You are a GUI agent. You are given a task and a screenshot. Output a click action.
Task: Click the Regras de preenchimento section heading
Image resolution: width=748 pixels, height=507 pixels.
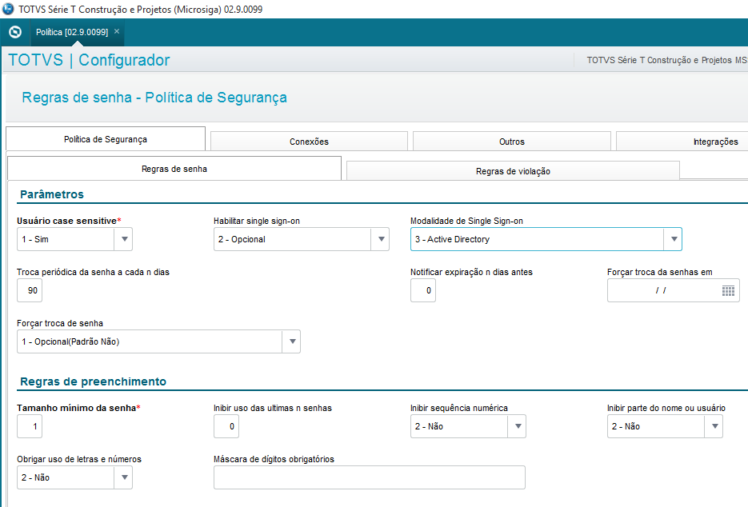coord(94,381)
